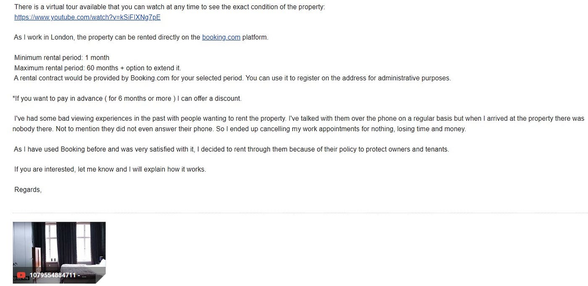Click the 'Minimum rental period: 1 month' line

pyautogui.click(x=62, y=58)
